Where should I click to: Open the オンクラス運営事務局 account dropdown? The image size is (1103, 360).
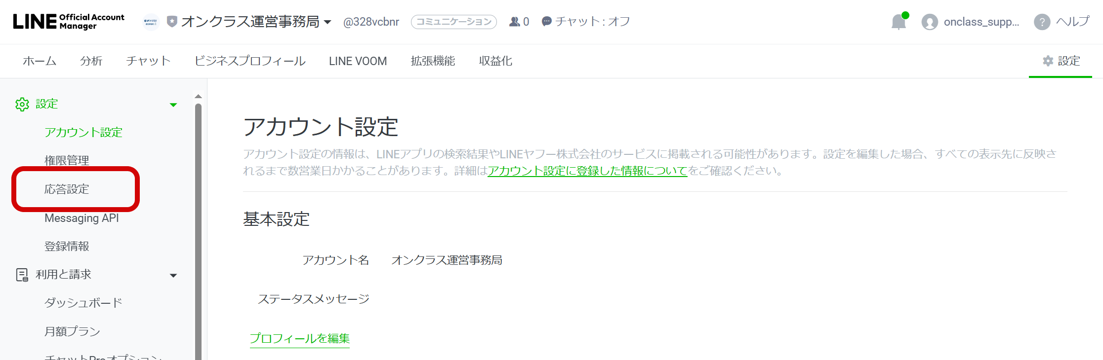click(327, 22)
